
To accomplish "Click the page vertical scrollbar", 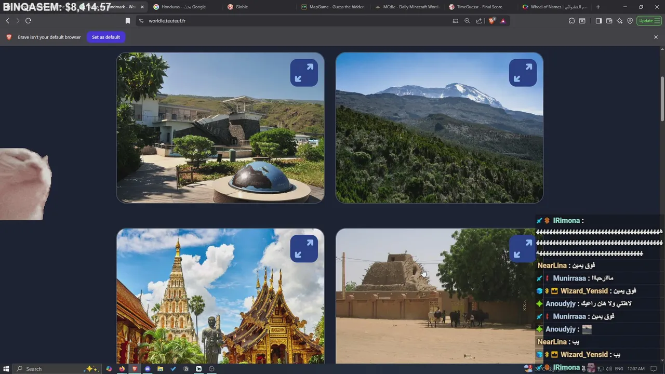I will (662, 100).
